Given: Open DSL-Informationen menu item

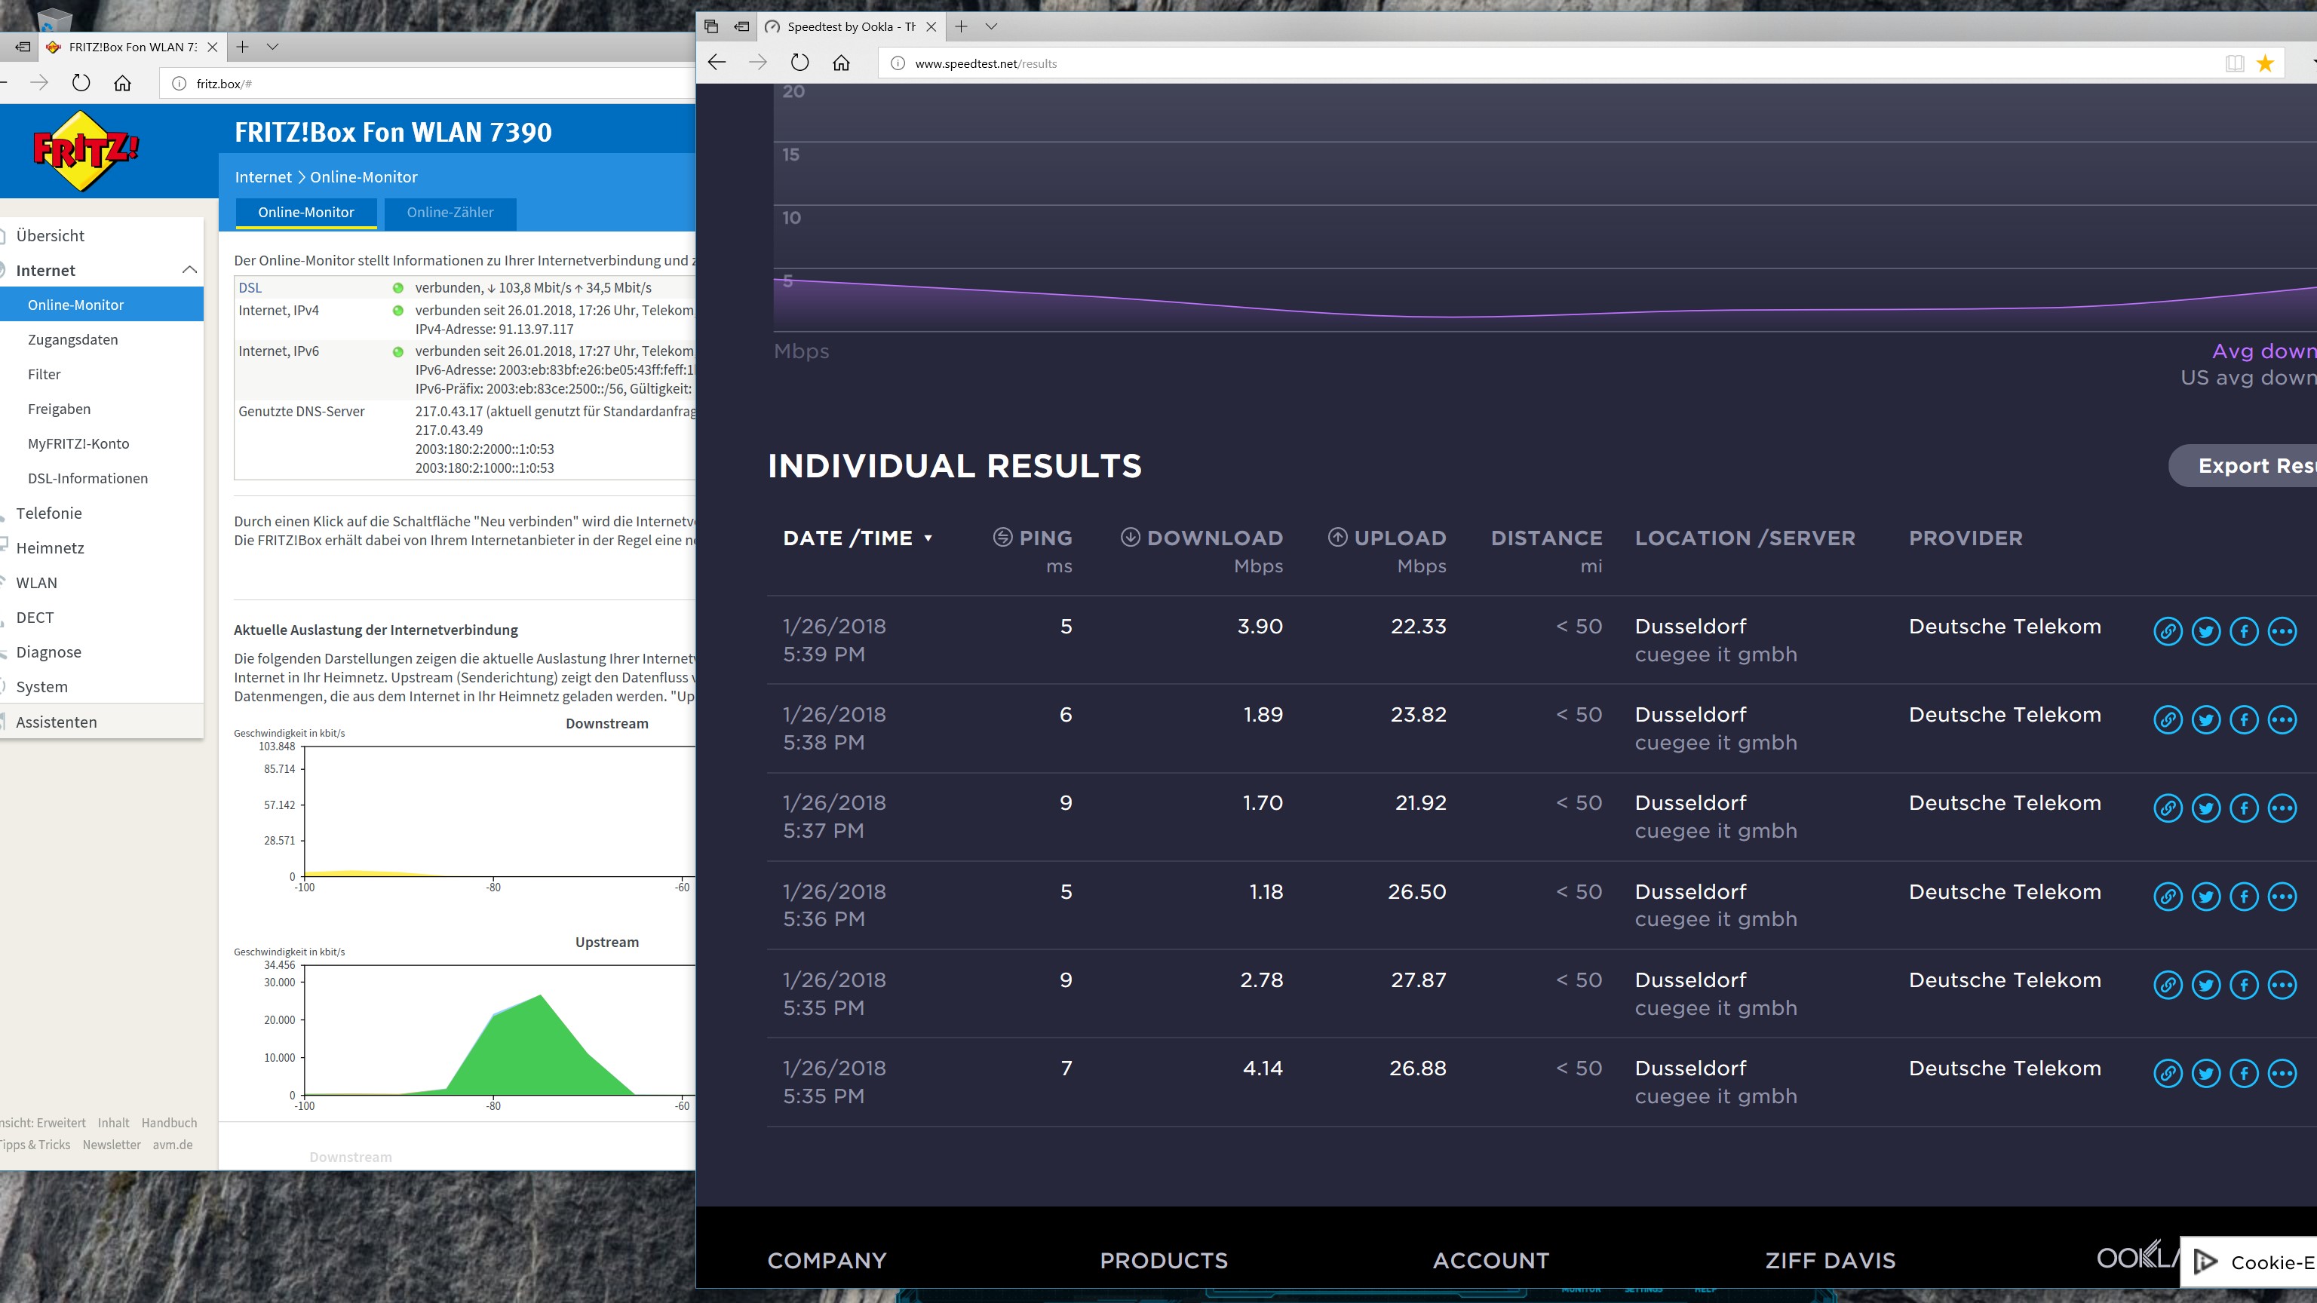Looking at the screenshot, I should [x=87, y=478].
